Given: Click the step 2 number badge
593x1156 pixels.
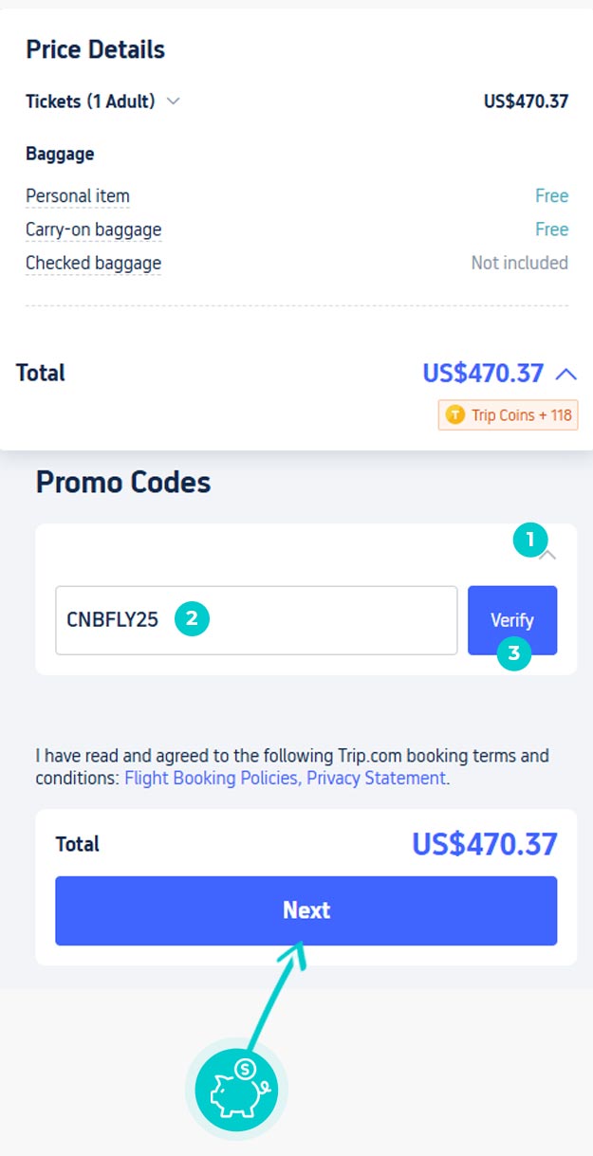Looking at the screenshot, I should click(191, 619).
